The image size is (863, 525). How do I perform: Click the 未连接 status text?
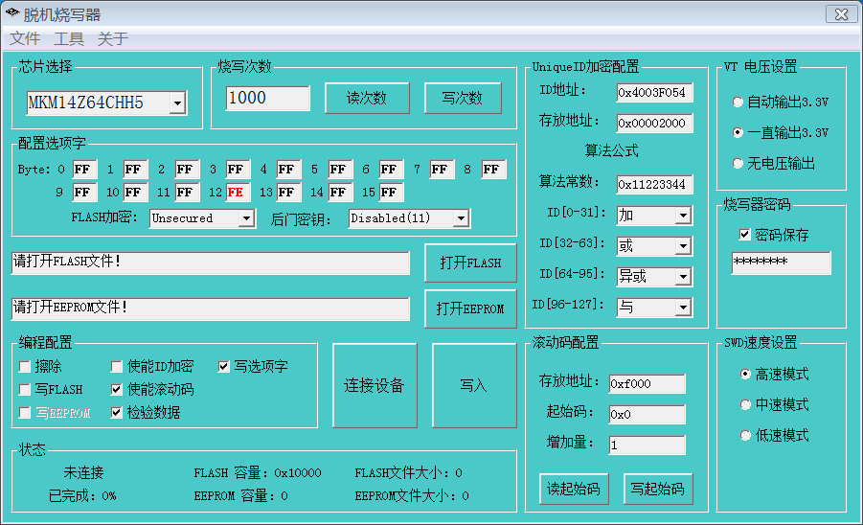(83, 472)
